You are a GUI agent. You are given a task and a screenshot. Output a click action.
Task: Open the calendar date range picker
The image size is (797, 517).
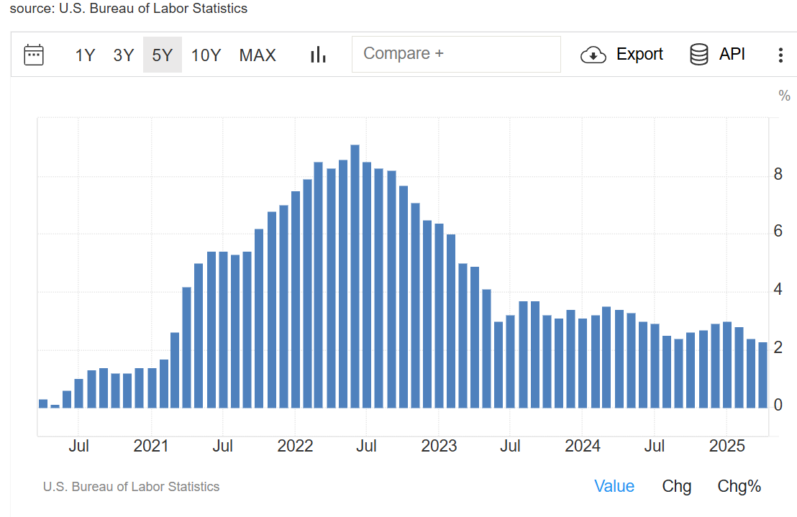pyautogui.click(x=34, y=55)
